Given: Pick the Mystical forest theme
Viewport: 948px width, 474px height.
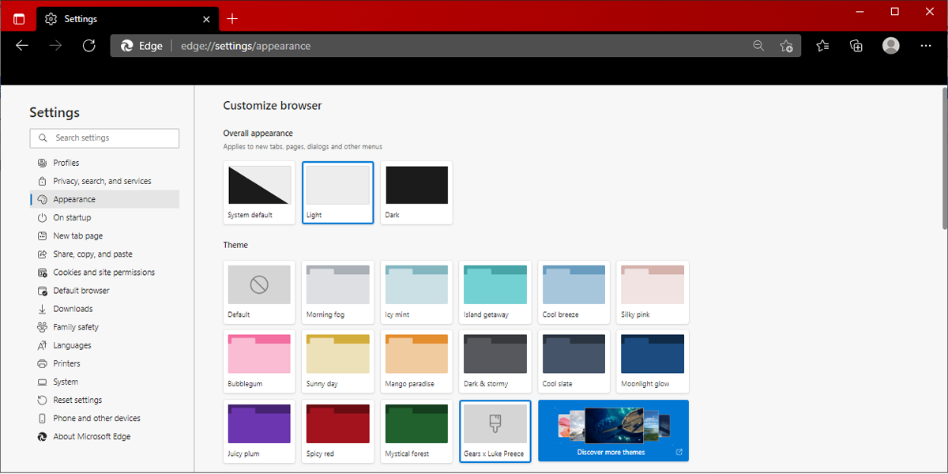Looking at the screenshot, I should coord(416,431).
